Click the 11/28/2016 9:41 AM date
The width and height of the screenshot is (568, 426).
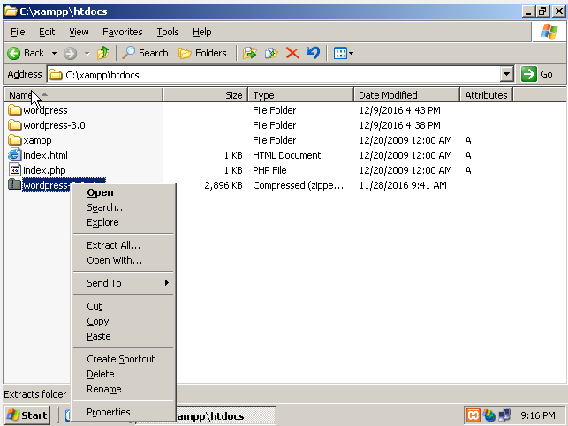tap(403, 185)
